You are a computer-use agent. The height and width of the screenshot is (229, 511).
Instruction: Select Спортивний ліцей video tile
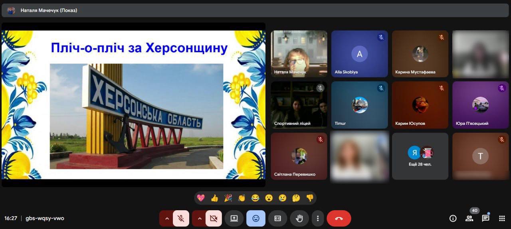point(299,105)
